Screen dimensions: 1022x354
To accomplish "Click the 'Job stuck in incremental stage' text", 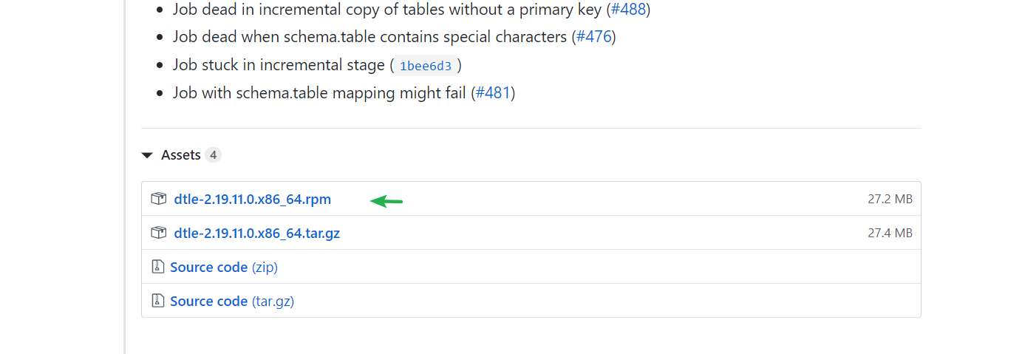I will tap(279, 65).
